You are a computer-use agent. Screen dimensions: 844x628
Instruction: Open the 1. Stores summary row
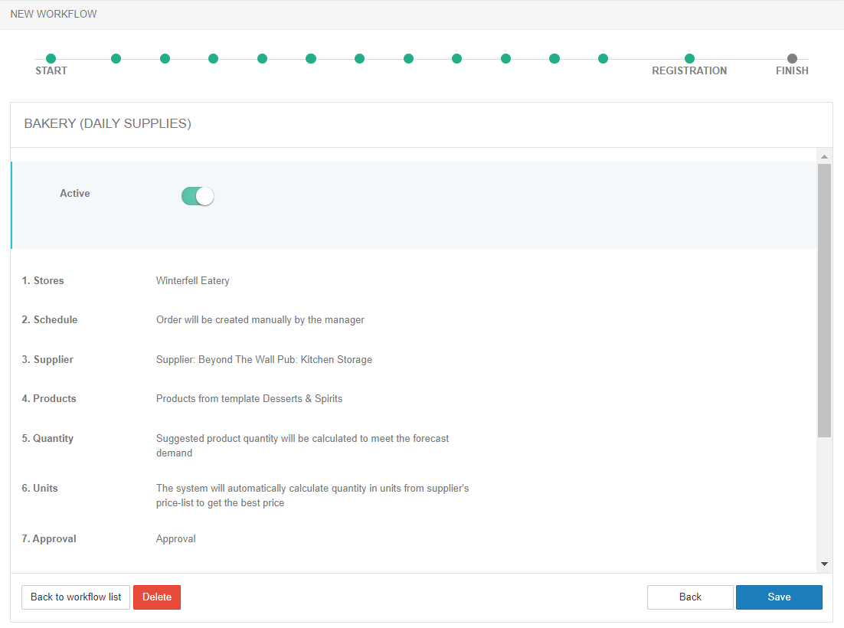(43, 281)
